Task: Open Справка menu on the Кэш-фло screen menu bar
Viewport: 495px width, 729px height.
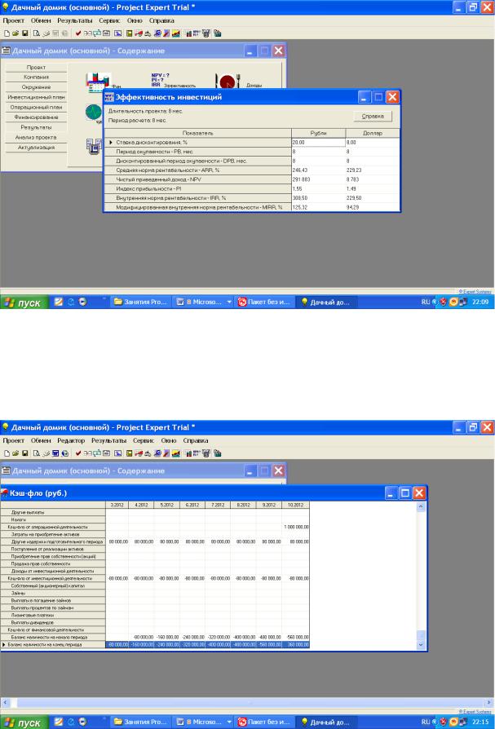Action: pos(195,440)
